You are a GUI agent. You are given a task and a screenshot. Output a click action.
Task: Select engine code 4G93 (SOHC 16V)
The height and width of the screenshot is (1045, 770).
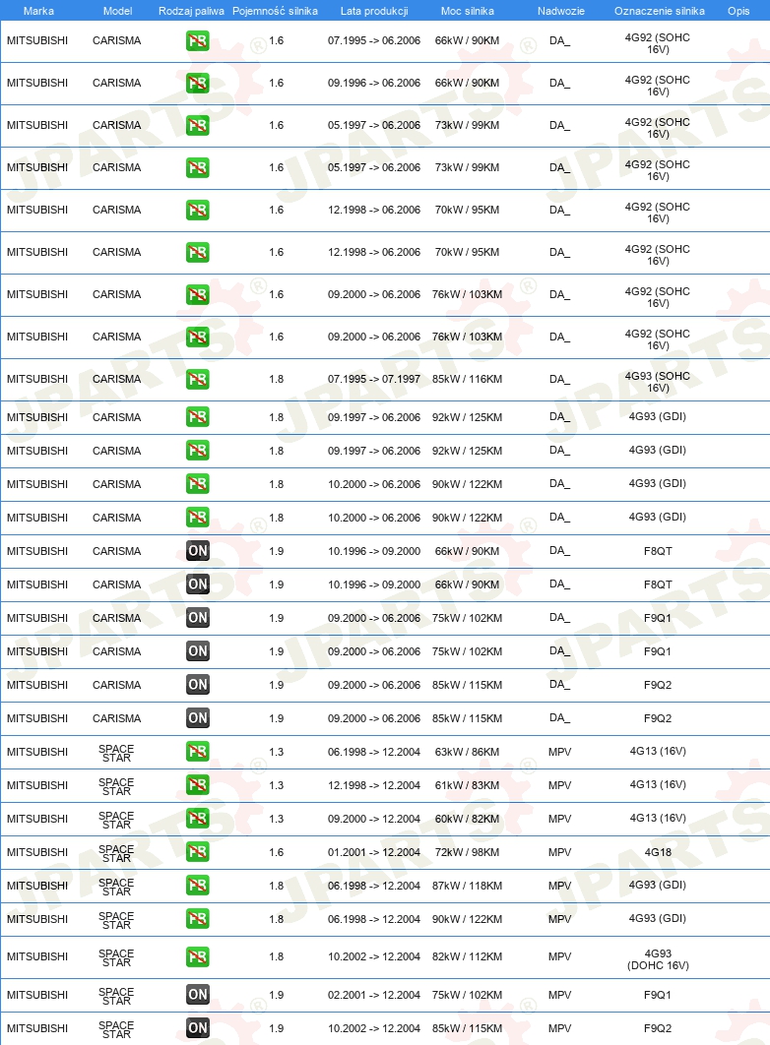pyautogui.click(x=658, y=382)
